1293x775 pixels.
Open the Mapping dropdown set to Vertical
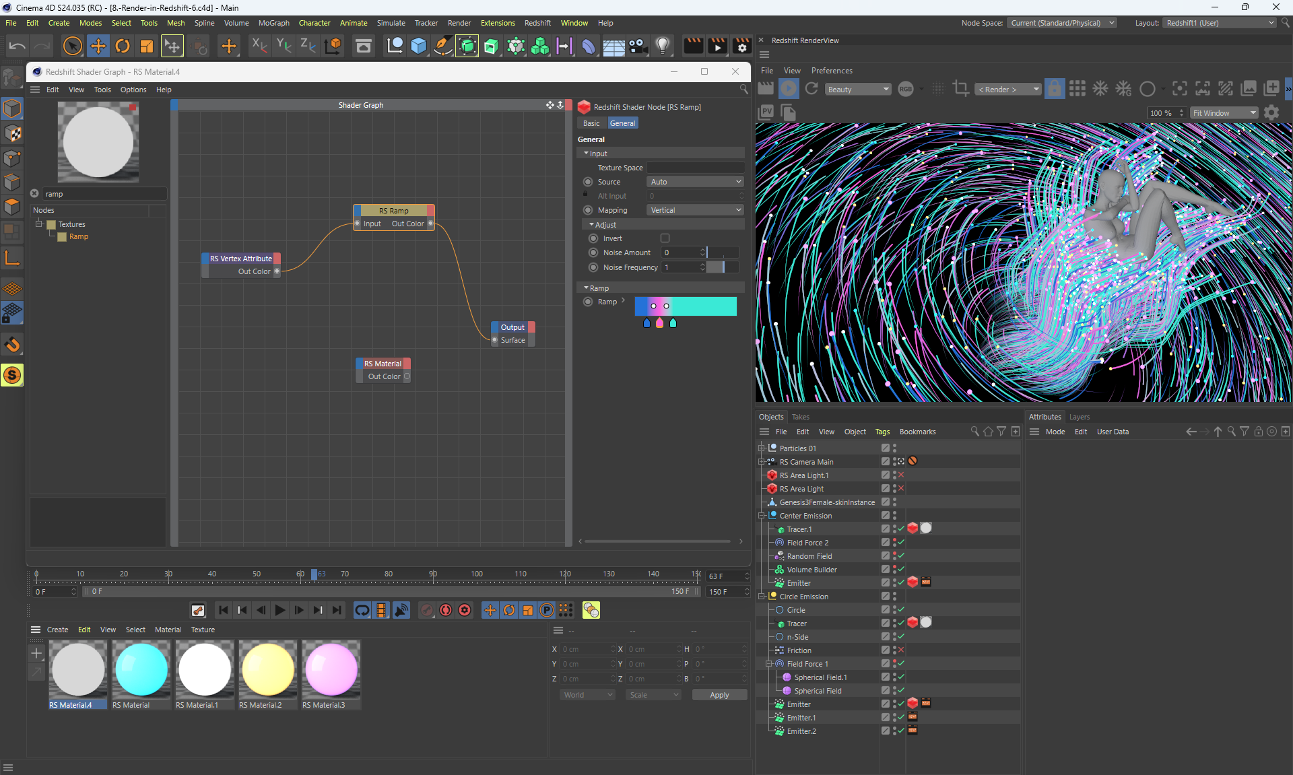click(695, 210)
